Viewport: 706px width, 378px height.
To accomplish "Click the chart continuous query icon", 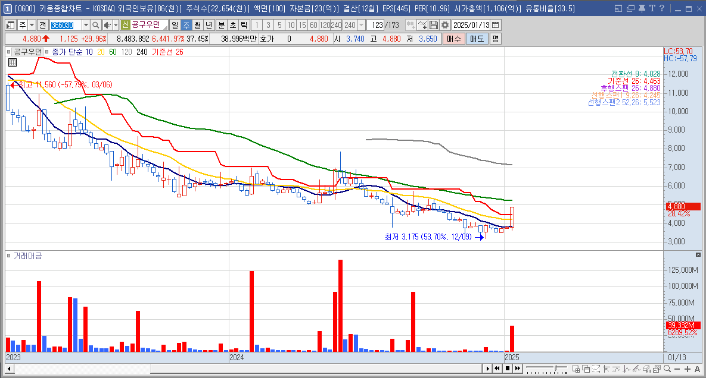I will 410,25.
